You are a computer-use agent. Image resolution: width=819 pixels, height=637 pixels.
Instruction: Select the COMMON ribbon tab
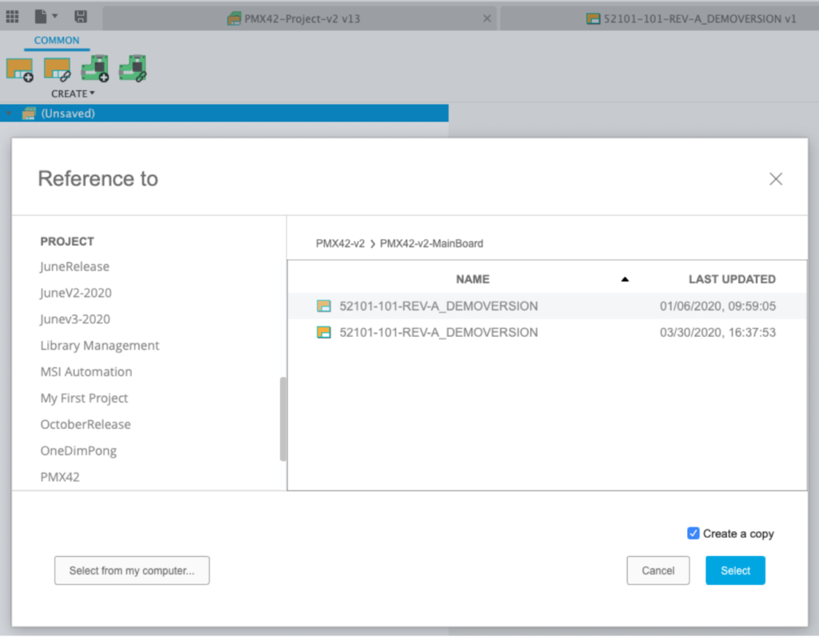pos(56,40)
